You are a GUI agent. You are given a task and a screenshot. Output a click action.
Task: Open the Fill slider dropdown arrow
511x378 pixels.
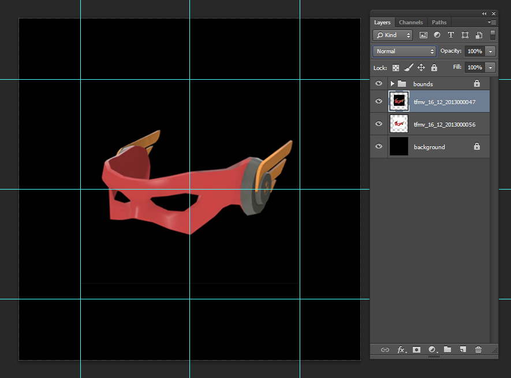tap(490, 68)
